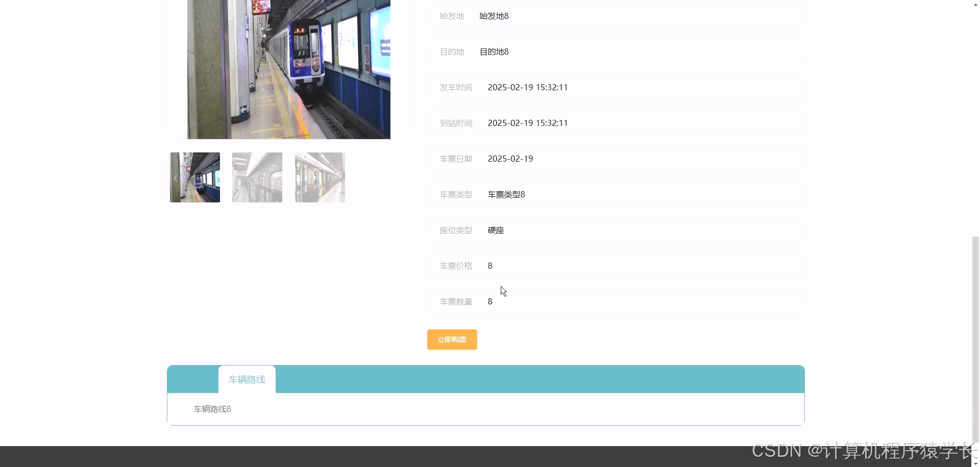Click the 发车时间 departure time value

point(528,87)
